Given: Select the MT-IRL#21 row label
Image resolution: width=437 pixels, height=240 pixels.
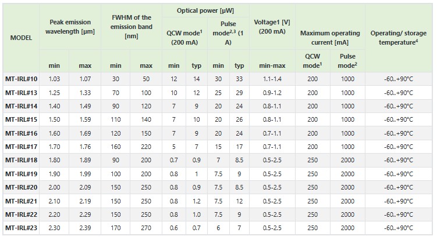Looking at the screenshot, I should click(21, 201).
